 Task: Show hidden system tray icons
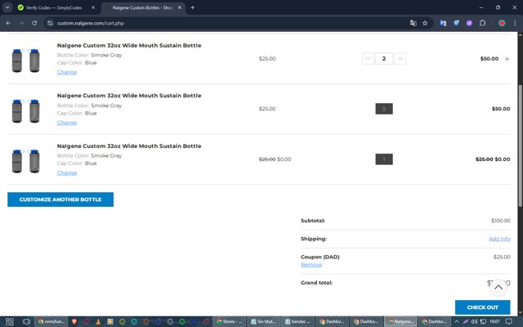point(457,321)
